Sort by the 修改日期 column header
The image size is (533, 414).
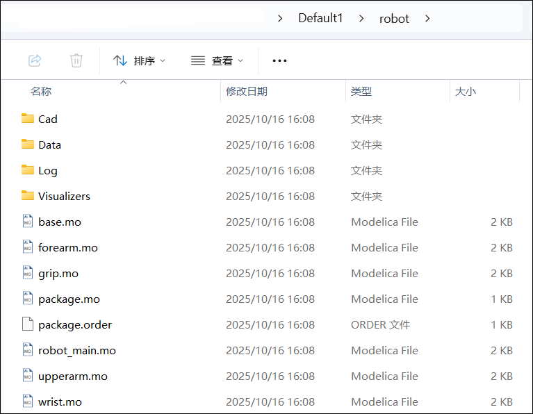pyautogui.click(x=247, y=91)
